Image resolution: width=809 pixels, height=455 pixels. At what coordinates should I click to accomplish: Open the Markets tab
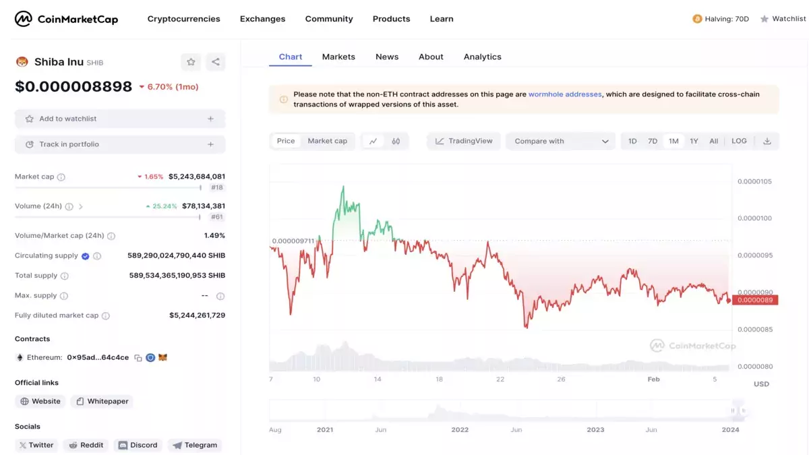pyautogui.click(x=338, y=57)
